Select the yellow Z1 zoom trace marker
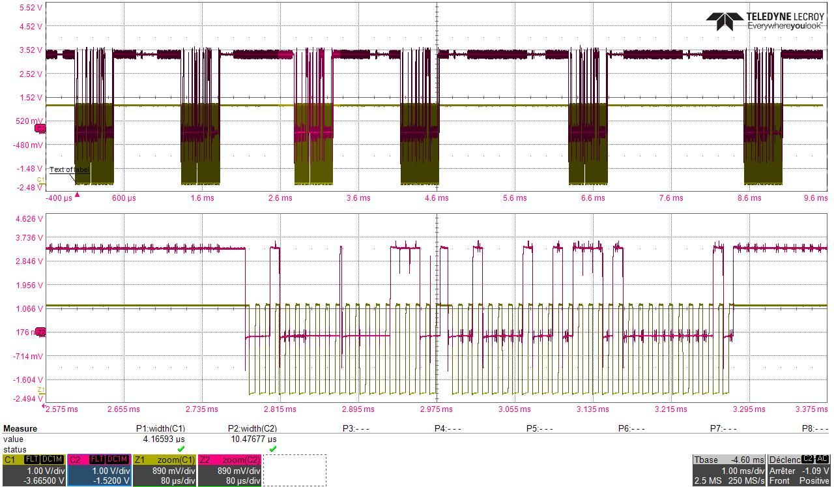The image size is (834, 487). click(40, 390)
